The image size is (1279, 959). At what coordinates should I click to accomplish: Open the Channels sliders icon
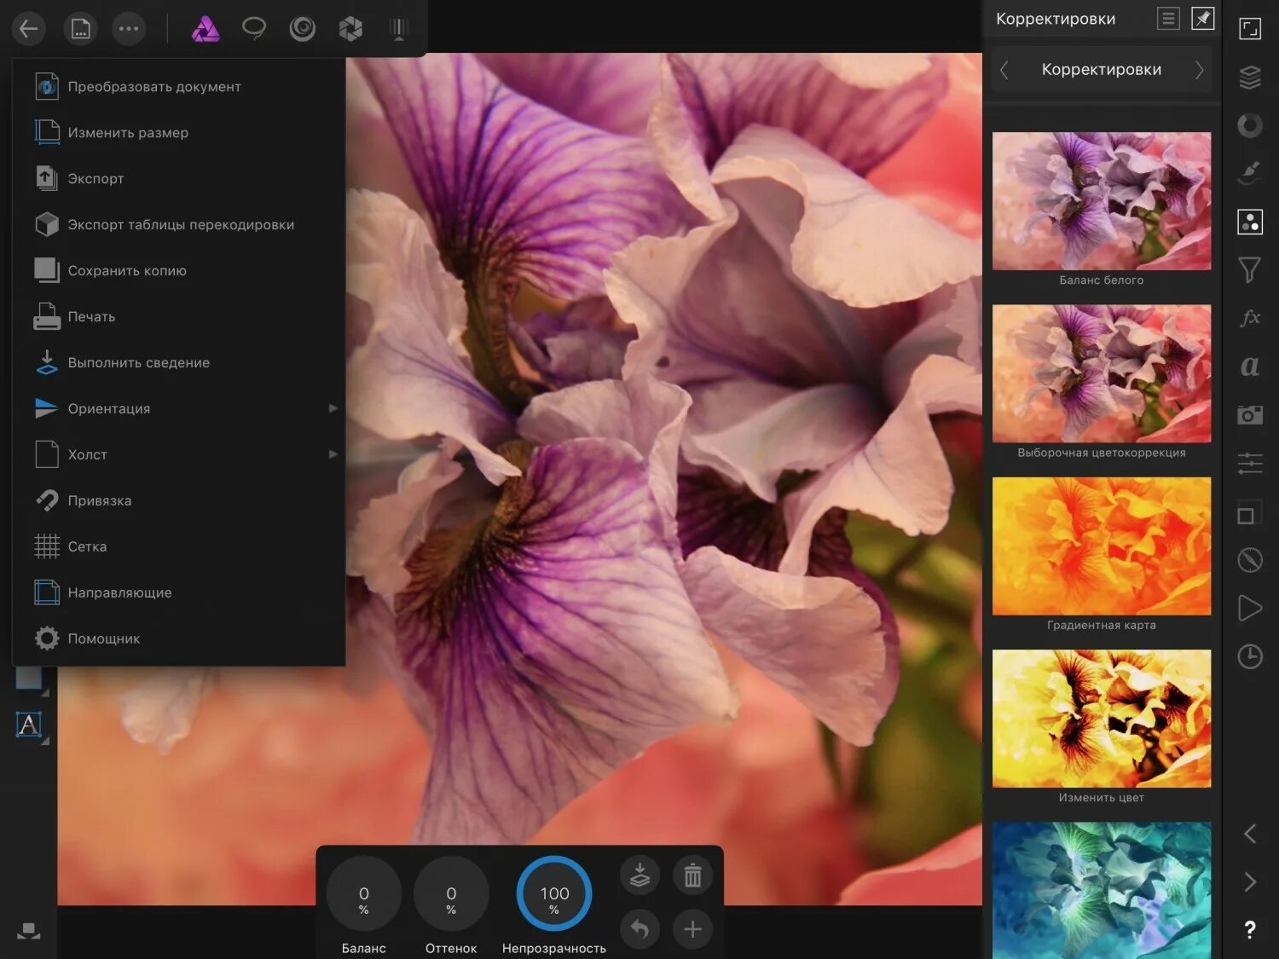pos(1250,464)
